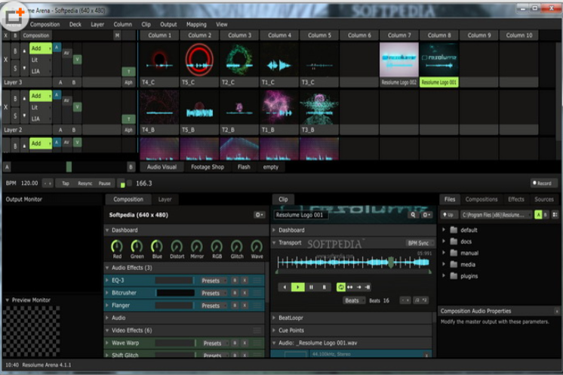Click the play forward button in Transport
Image resolution: width=563 pixels, height=375 pixels.
click(x=297, y=287)
